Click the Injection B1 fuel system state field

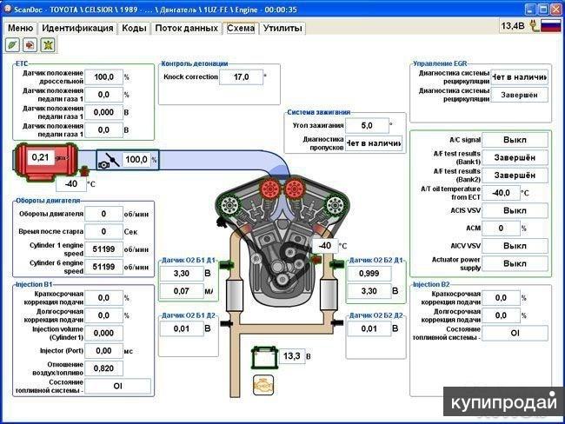point(118,386)
